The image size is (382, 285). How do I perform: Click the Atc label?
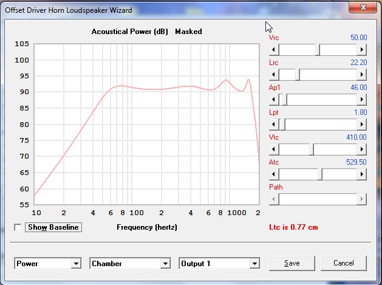(x=274, y=162)
